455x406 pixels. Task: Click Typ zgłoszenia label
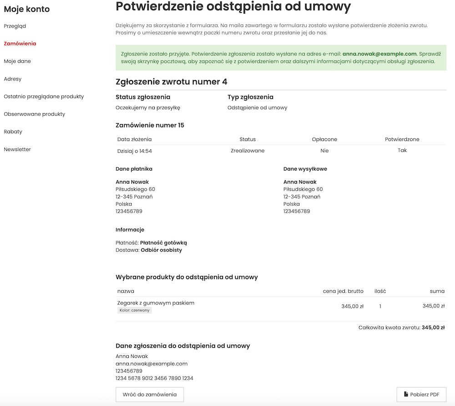(250, 97)
